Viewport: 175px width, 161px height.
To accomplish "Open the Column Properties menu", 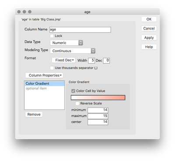I will [44, 75].
